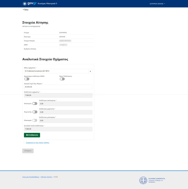Screen dimensions: 188x189
Task: Enable the Είμαι Πολύτεκνος switch
Action: [62, 79]
